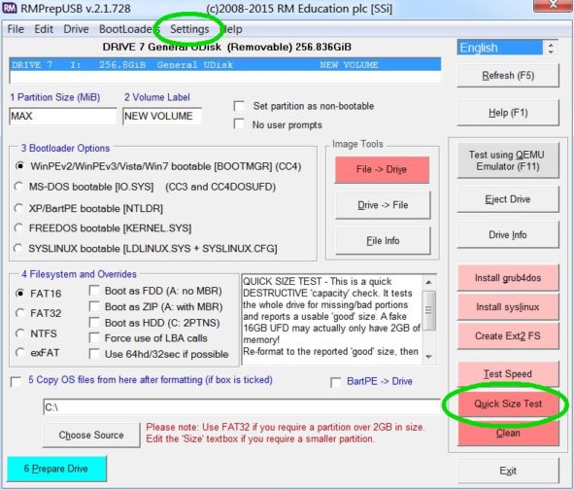This screenshot has width=574, height=490.
Task: Tick Boot as HDD (C: 2PTNS)
Action: 94,323
